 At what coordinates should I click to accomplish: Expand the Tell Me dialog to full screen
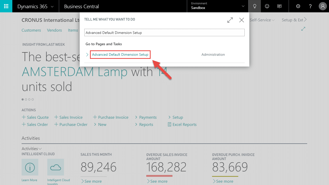(x=230, y=20)
